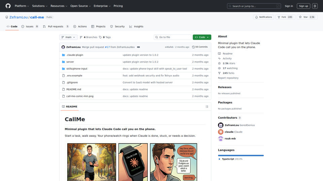Image resolution: width=323 pixels, height=181 pixels.
Task: Fork the call-me repository
Action: tap(285, 17)
